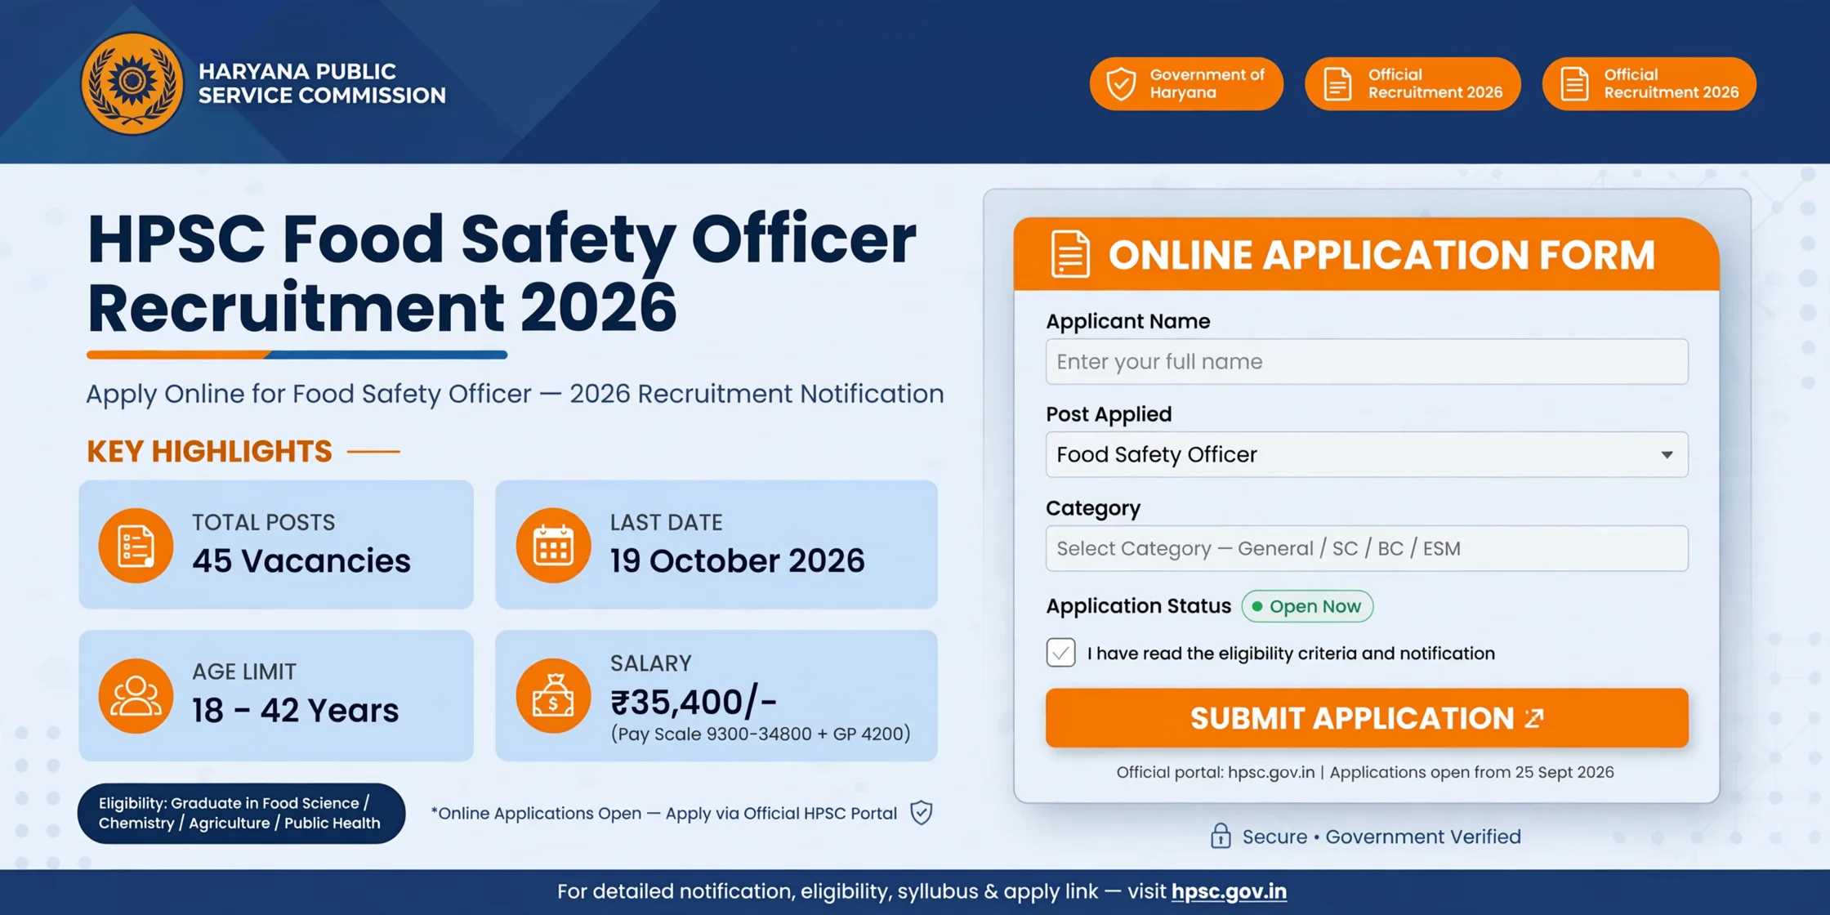
Task: Click the Apply Online for Food Safety Officer subtitle
Action: pos(515,394)
